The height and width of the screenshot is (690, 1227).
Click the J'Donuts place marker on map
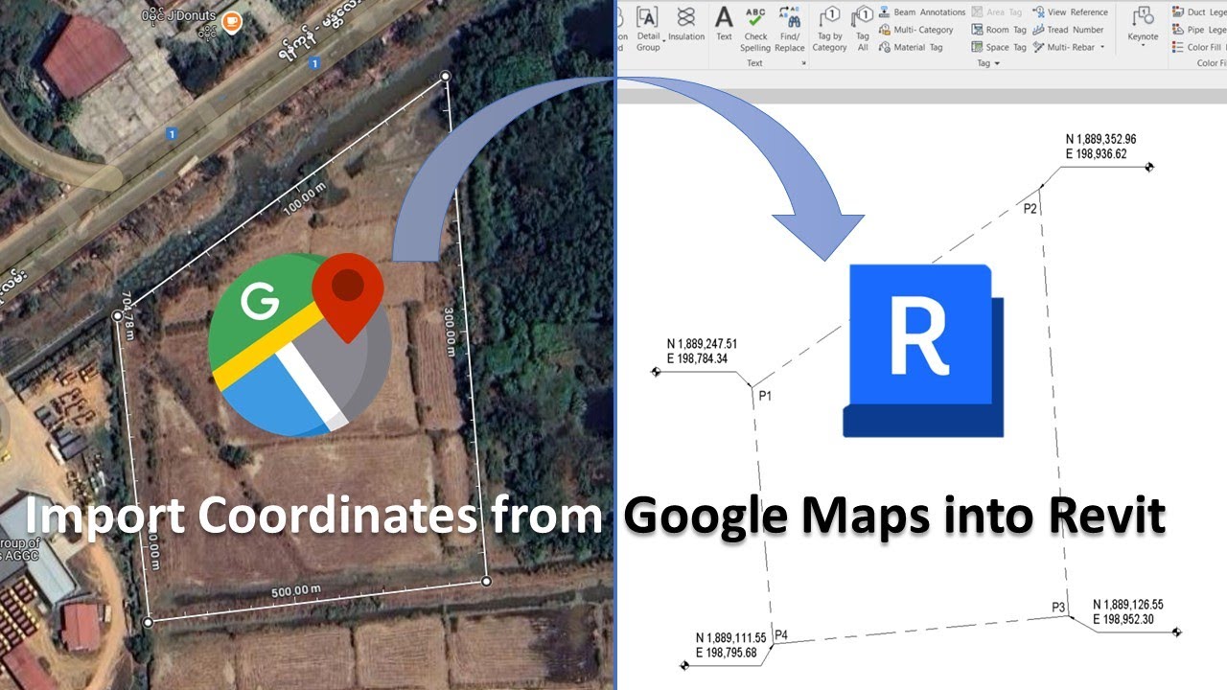click(231, 20)
